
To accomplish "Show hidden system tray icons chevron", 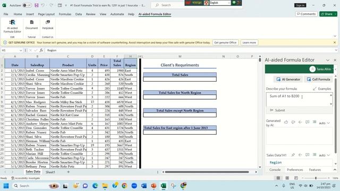I will pyautogui.click(x=276, y=186).
